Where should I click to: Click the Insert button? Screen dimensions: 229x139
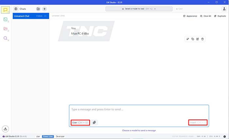[198, 123]
